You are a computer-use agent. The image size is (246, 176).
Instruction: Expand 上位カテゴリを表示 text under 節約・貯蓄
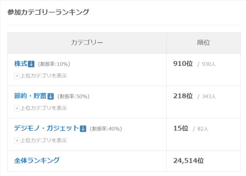point(44,108)
